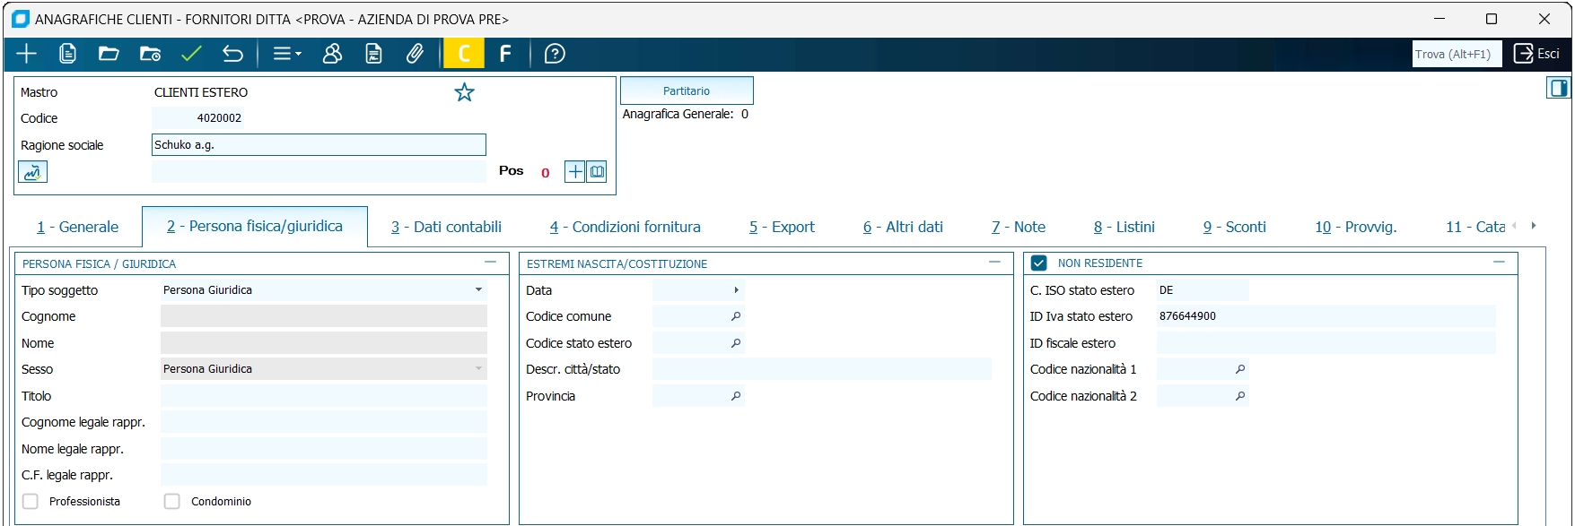This screenshot has width=1575, height=526.
Task: Enable the Condominio checkbox
Action: point(172,501)
